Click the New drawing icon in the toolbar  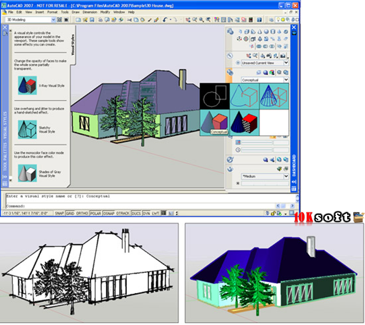pos(78,20)
